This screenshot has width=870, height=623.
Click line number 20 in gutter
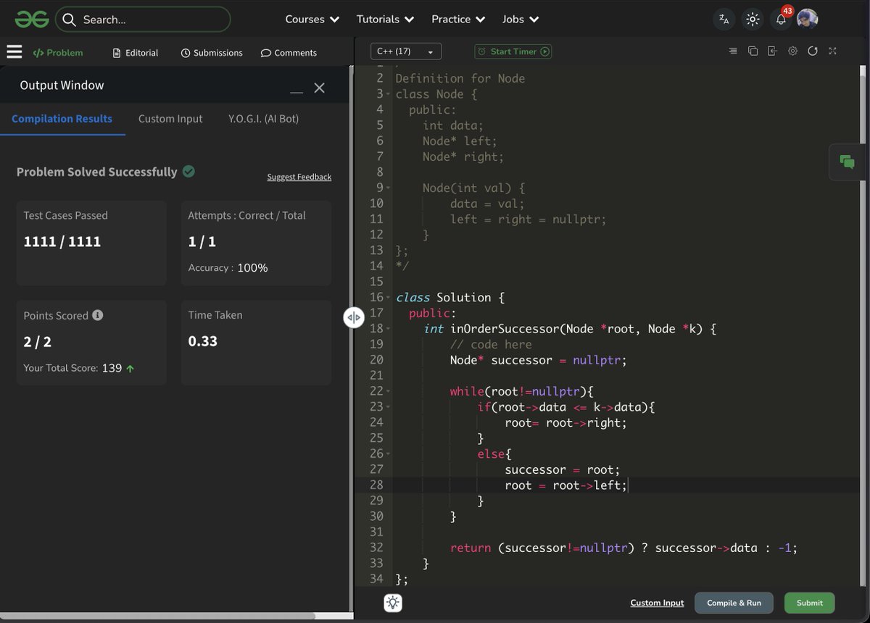pyautogui.click(x=376, y=360)
